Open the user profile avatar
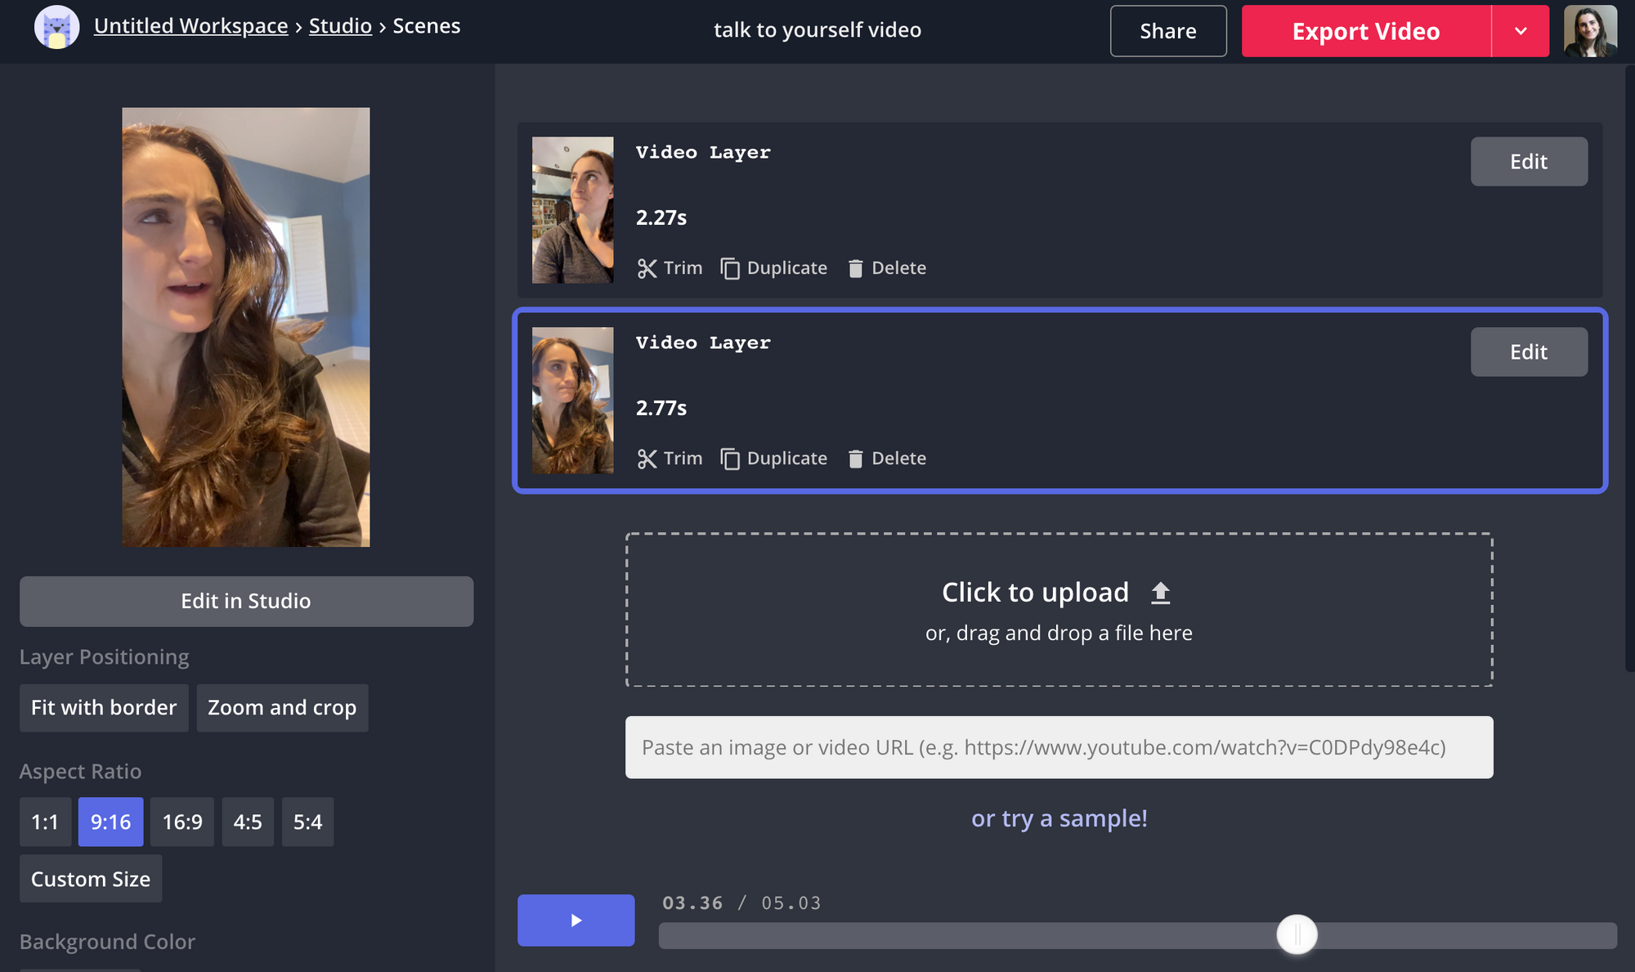Image resolution: width=1635 pixels, height=972 pixels. (x=1589, y=31)
